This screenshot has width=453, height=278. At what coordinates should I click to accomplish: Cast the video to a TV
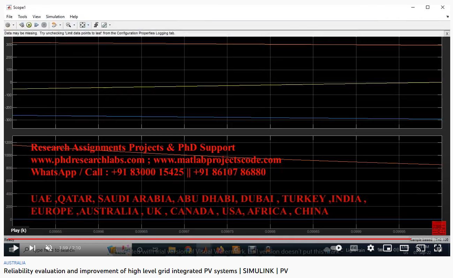421,248
